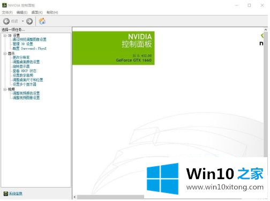Open the back history dropdown arrow
Image resolution: width=270 pixels, height=201 pixels.
coord(22,21)
